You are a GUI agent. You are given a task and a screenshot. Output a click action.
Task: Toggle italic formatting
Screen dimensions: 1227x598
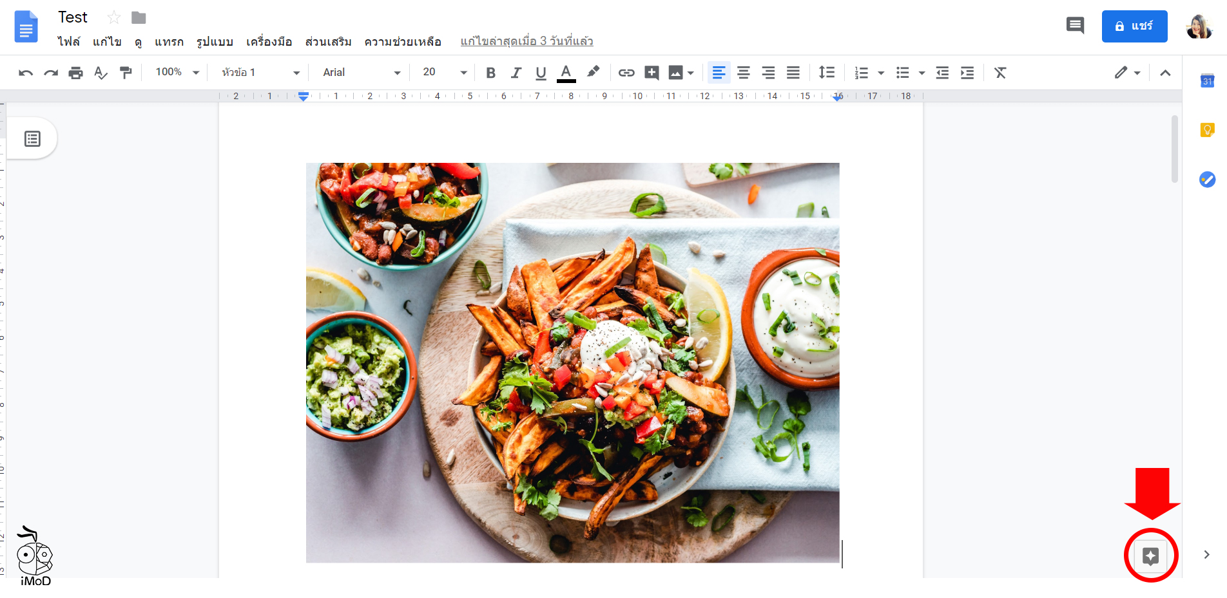point(516,72)
